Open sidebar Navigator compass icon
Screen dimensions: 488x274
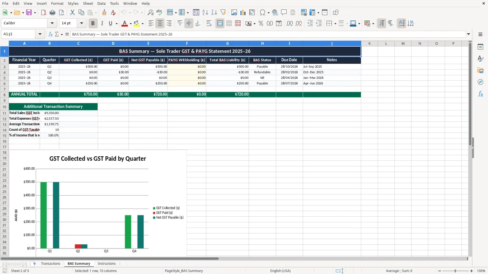coord(480,82)
